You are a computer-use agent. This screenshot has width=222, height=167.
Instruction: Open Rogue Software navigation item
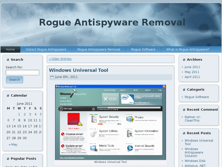pyautogui.click(x=143, y=49)
